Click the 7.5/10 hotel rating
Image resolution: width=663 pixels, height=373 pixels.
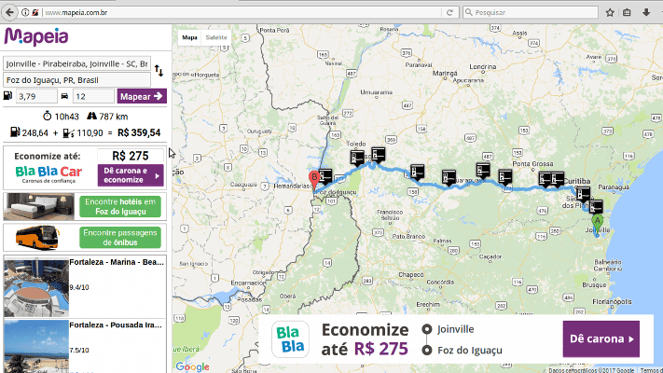(79, 351)
